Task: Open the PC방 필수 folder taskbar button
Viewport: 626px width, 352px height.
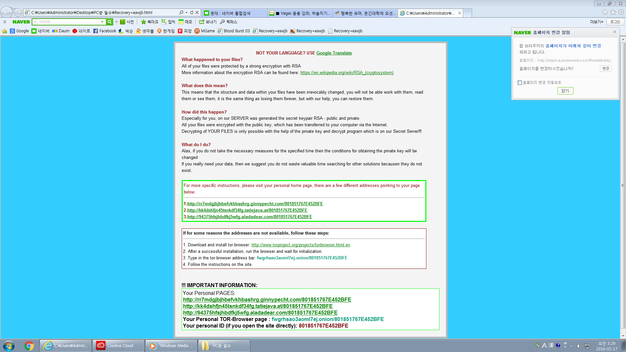Action: coord(224,346)
